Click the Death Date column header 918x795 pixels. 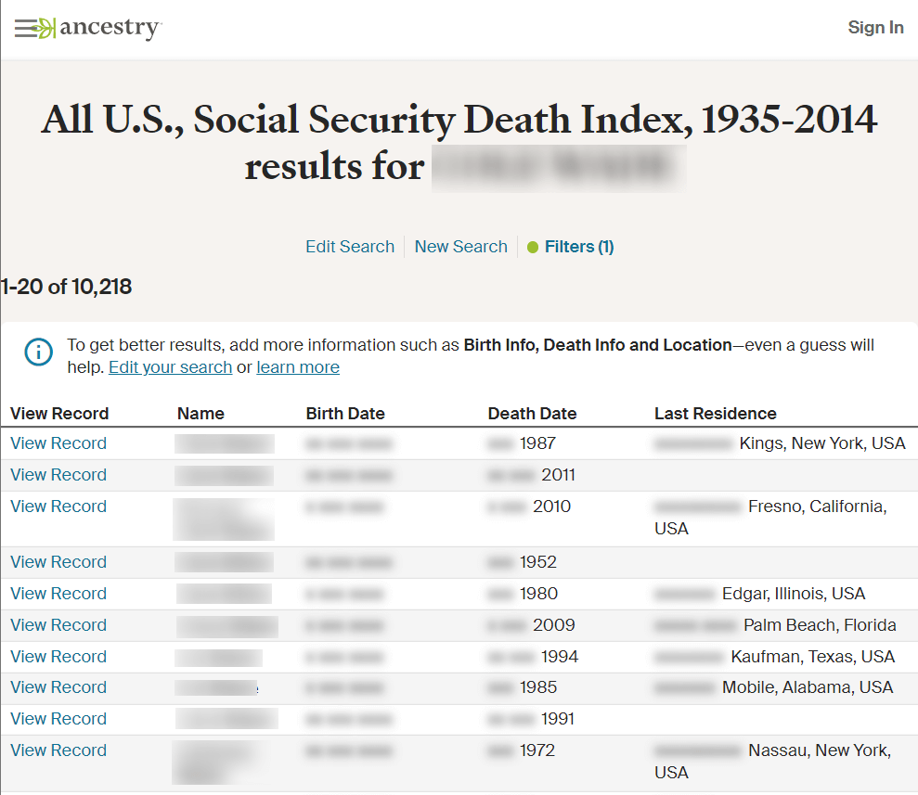tap(532, 414)
